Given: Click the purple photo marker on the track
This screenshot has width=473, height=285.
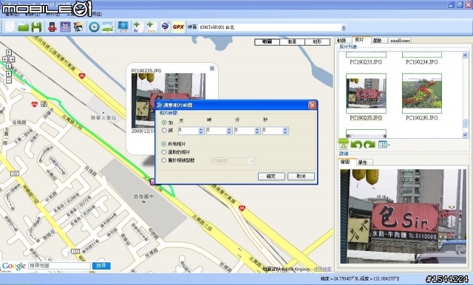Looking at the screenshot, I should [152, 182].
